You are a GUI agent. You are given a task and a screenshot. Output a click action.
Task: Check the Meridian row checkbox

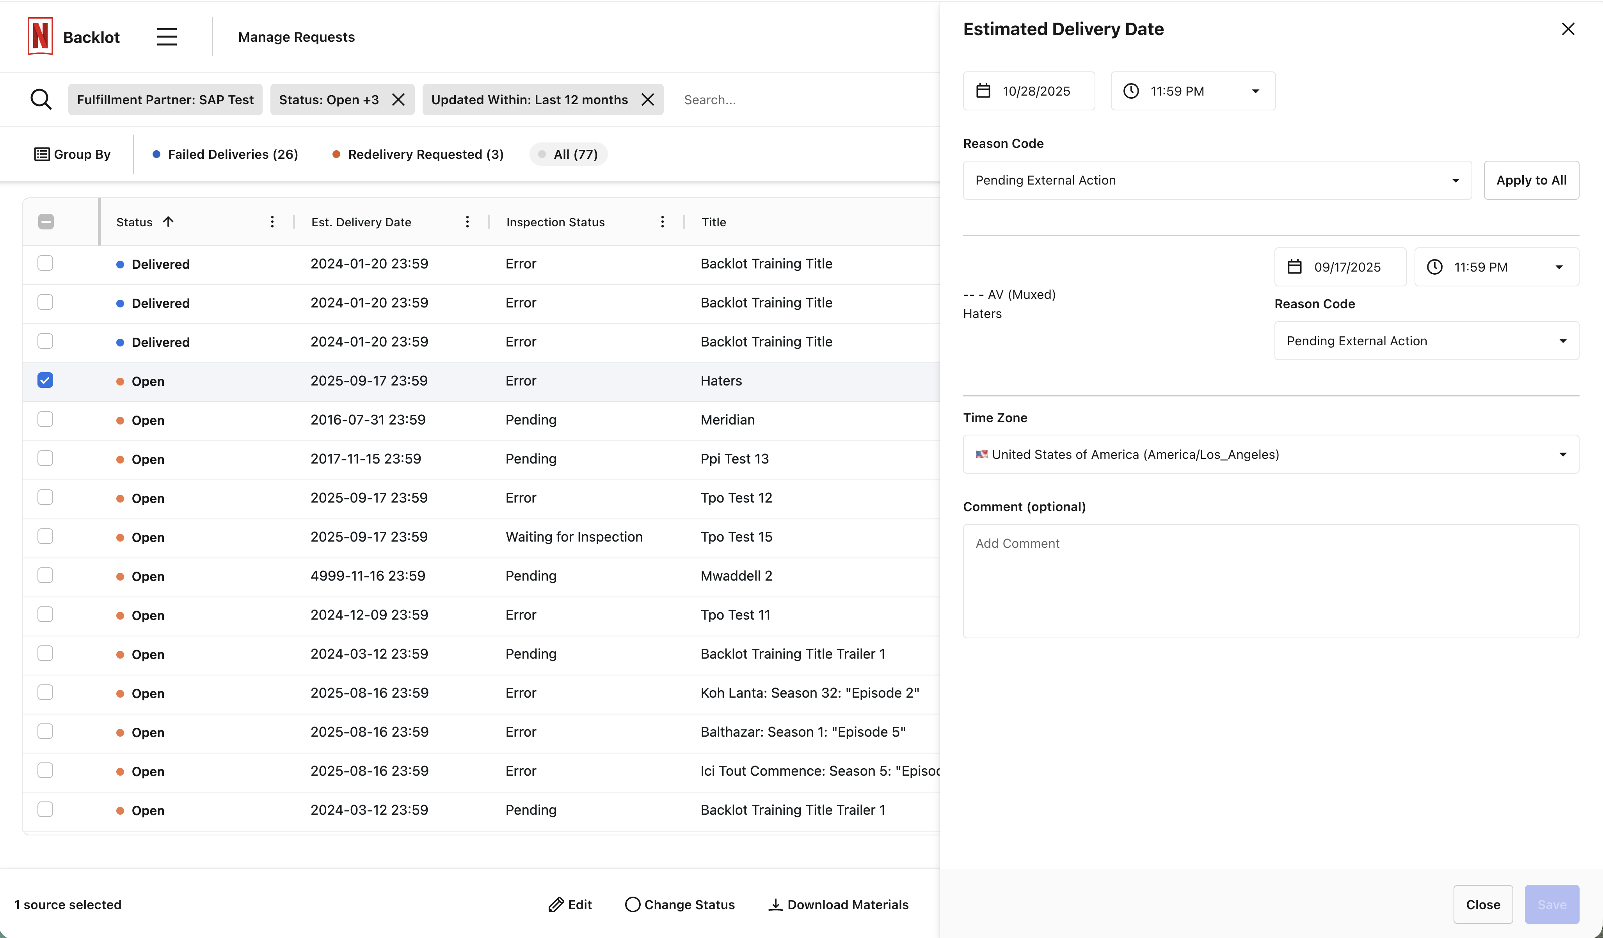45,419
